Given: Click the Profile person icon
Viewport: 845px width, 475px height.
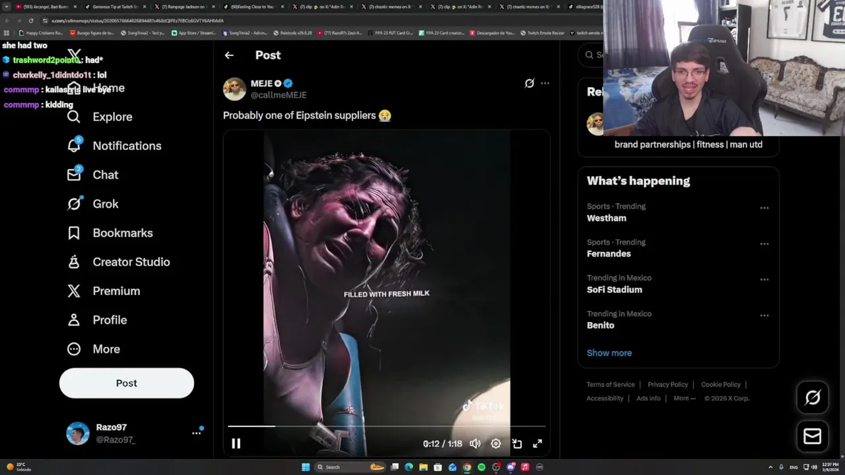Looking at the screenshot, I should click(x=74, y=320).
